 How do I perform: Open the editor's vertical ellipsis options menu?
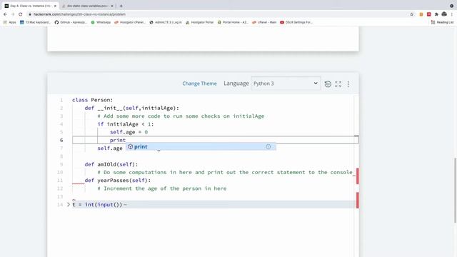click(x=348, y=84)
